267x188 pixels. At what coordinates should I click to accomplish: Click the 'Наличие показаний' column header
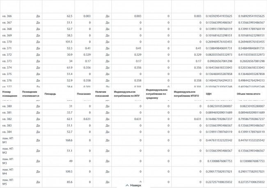coord(102,94)
